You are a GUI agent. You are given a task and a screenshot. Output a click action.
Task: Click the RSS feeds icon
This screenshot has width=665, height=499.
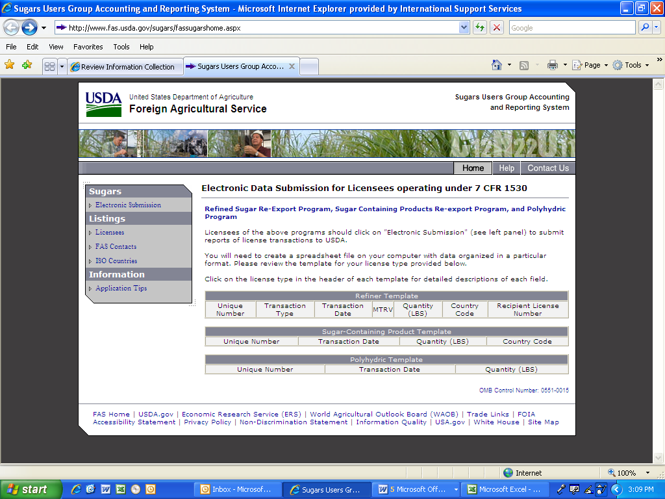pos(524,66)
